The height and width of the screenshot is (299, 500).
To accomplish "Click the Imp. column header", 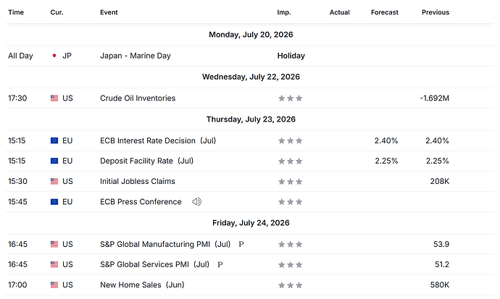I will coord(284,12).
